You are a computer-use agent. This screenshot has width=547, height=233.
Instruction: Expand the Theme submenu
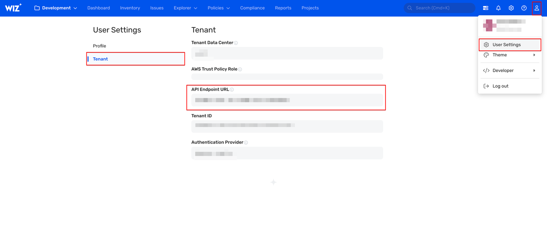point(510,55)
